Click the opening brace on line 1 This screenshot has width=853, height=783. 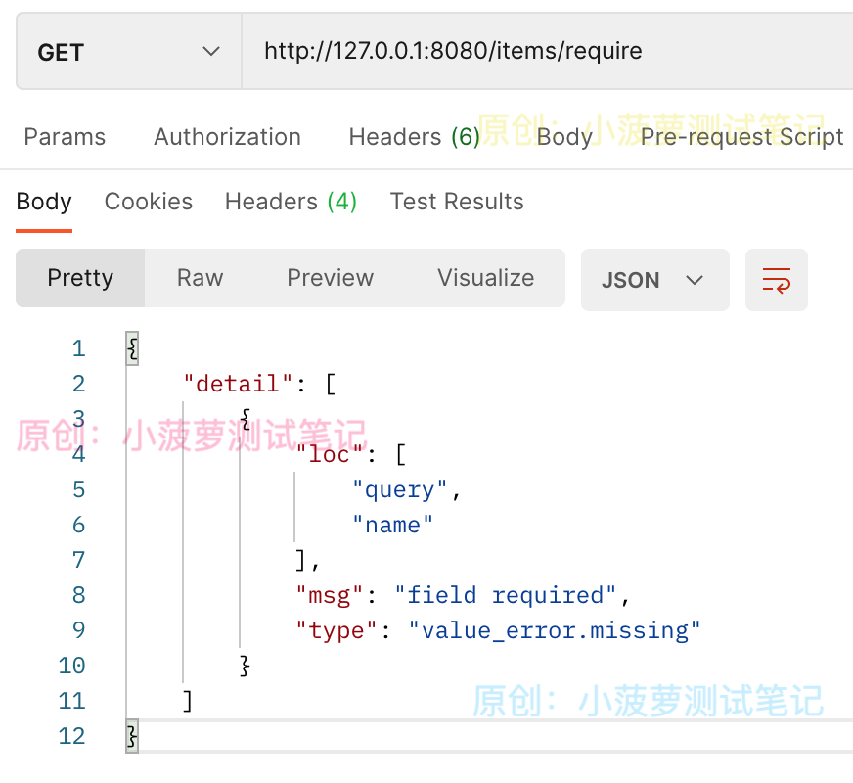(132, 348)
